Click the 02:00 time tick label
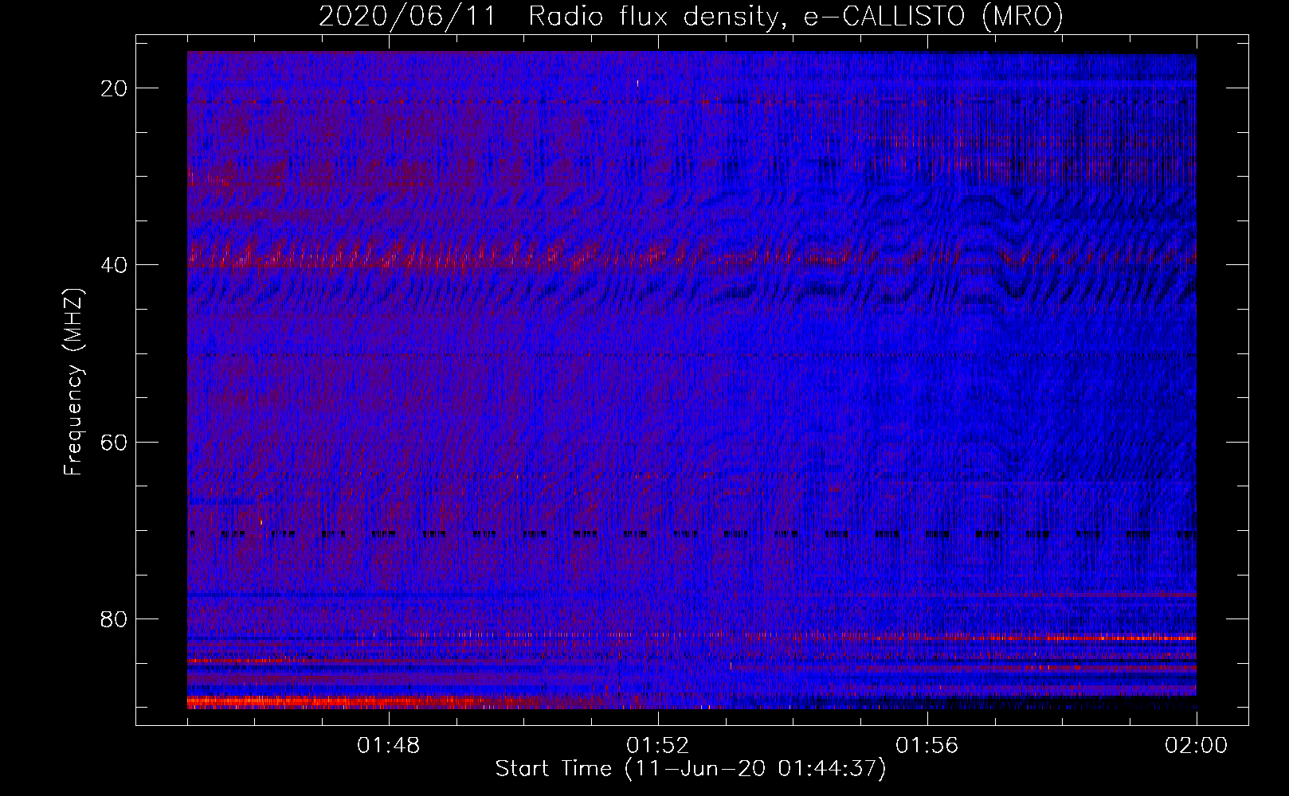1289x796 pixels. coord(1197,746)
